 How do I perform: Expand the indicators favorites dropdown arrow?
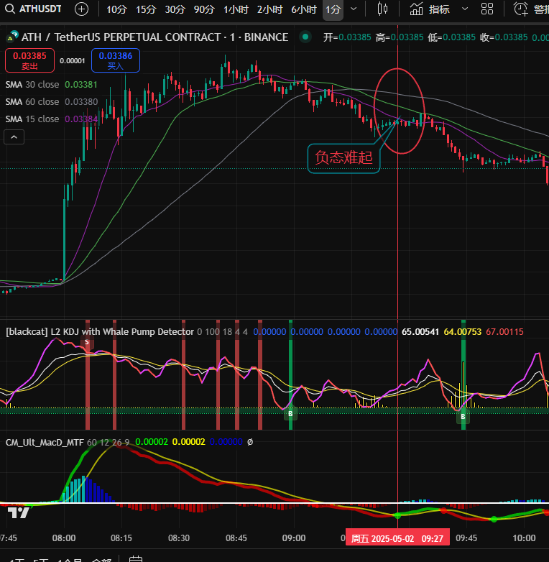pos(465,9)
